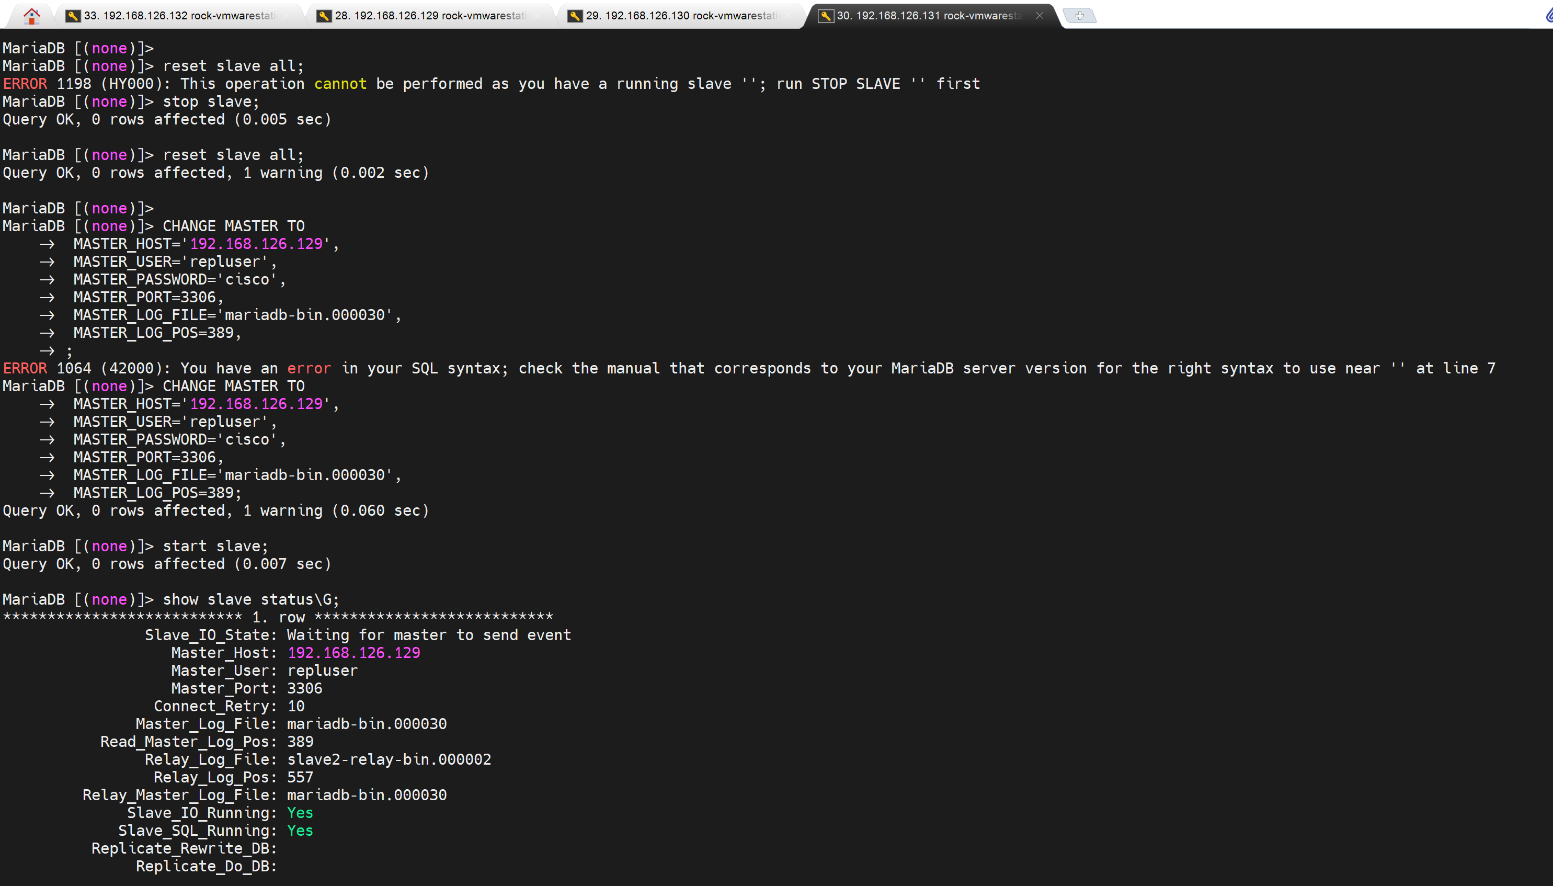Image resolution: width=1553 pixels, height=886 pixels.
Task: Close the 30. 192.168.126.131 session tab
Action: (1040, 16)
